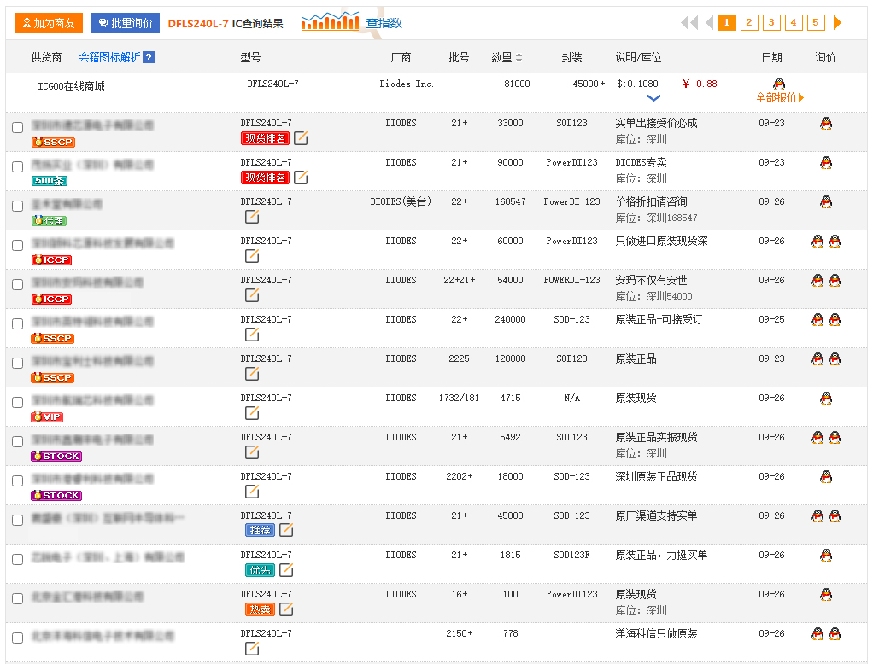The height and width of the screenshot is (664, 873).
Task: Click ICCP badge in 只做进口原装现货 row
Action: coord(52,259)
